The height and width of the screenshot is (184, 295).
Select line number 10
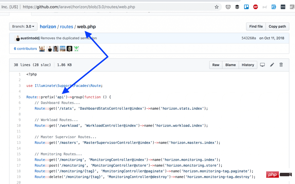(x=19, y=125)
